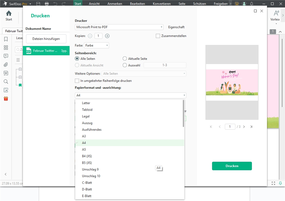Switch to the Konvertieren tab

point(161,4)
